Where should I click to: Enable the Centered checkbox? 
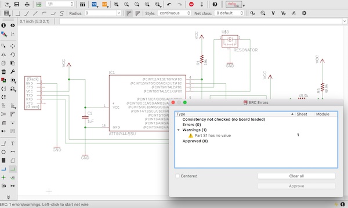[177, 176]
